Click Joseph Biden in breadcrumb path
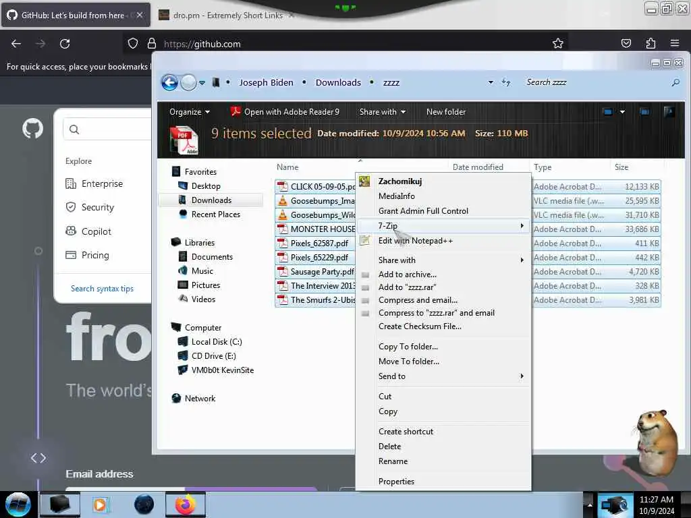Viewport: 691px width, 518px height. (266, 82)
